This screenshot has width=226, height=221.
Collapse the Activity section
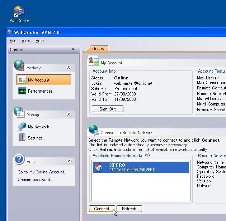[69, 67]
